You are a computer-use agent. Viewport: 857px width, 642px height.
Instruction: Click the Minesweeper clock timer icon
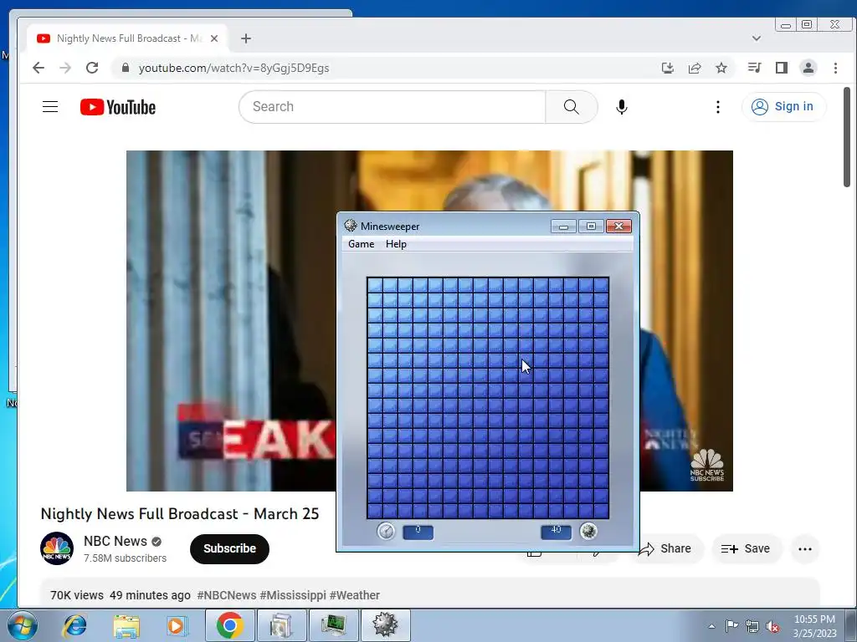point(387,531)
